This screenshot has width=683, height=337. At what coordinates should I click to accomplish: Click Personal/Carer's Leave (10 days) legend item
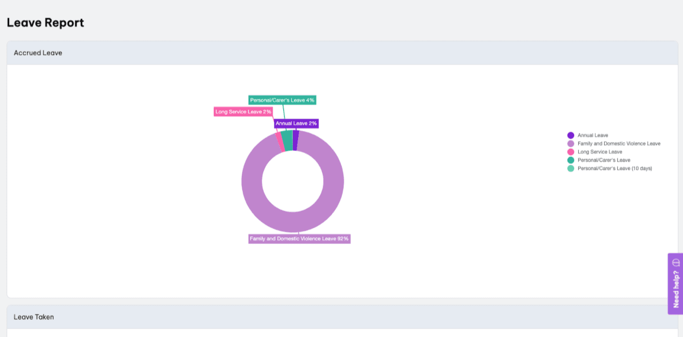[x=610, y=168]
